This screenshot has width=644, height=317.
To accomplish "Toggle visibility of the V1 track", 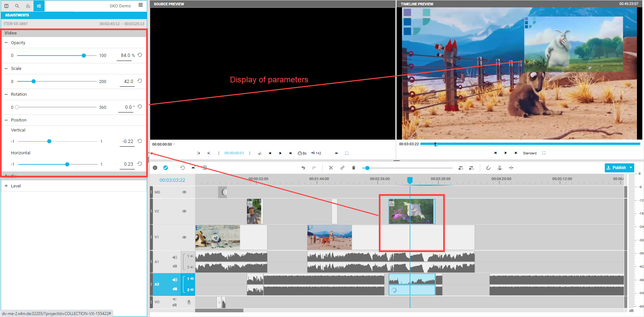I will click(x=184, y=237).
